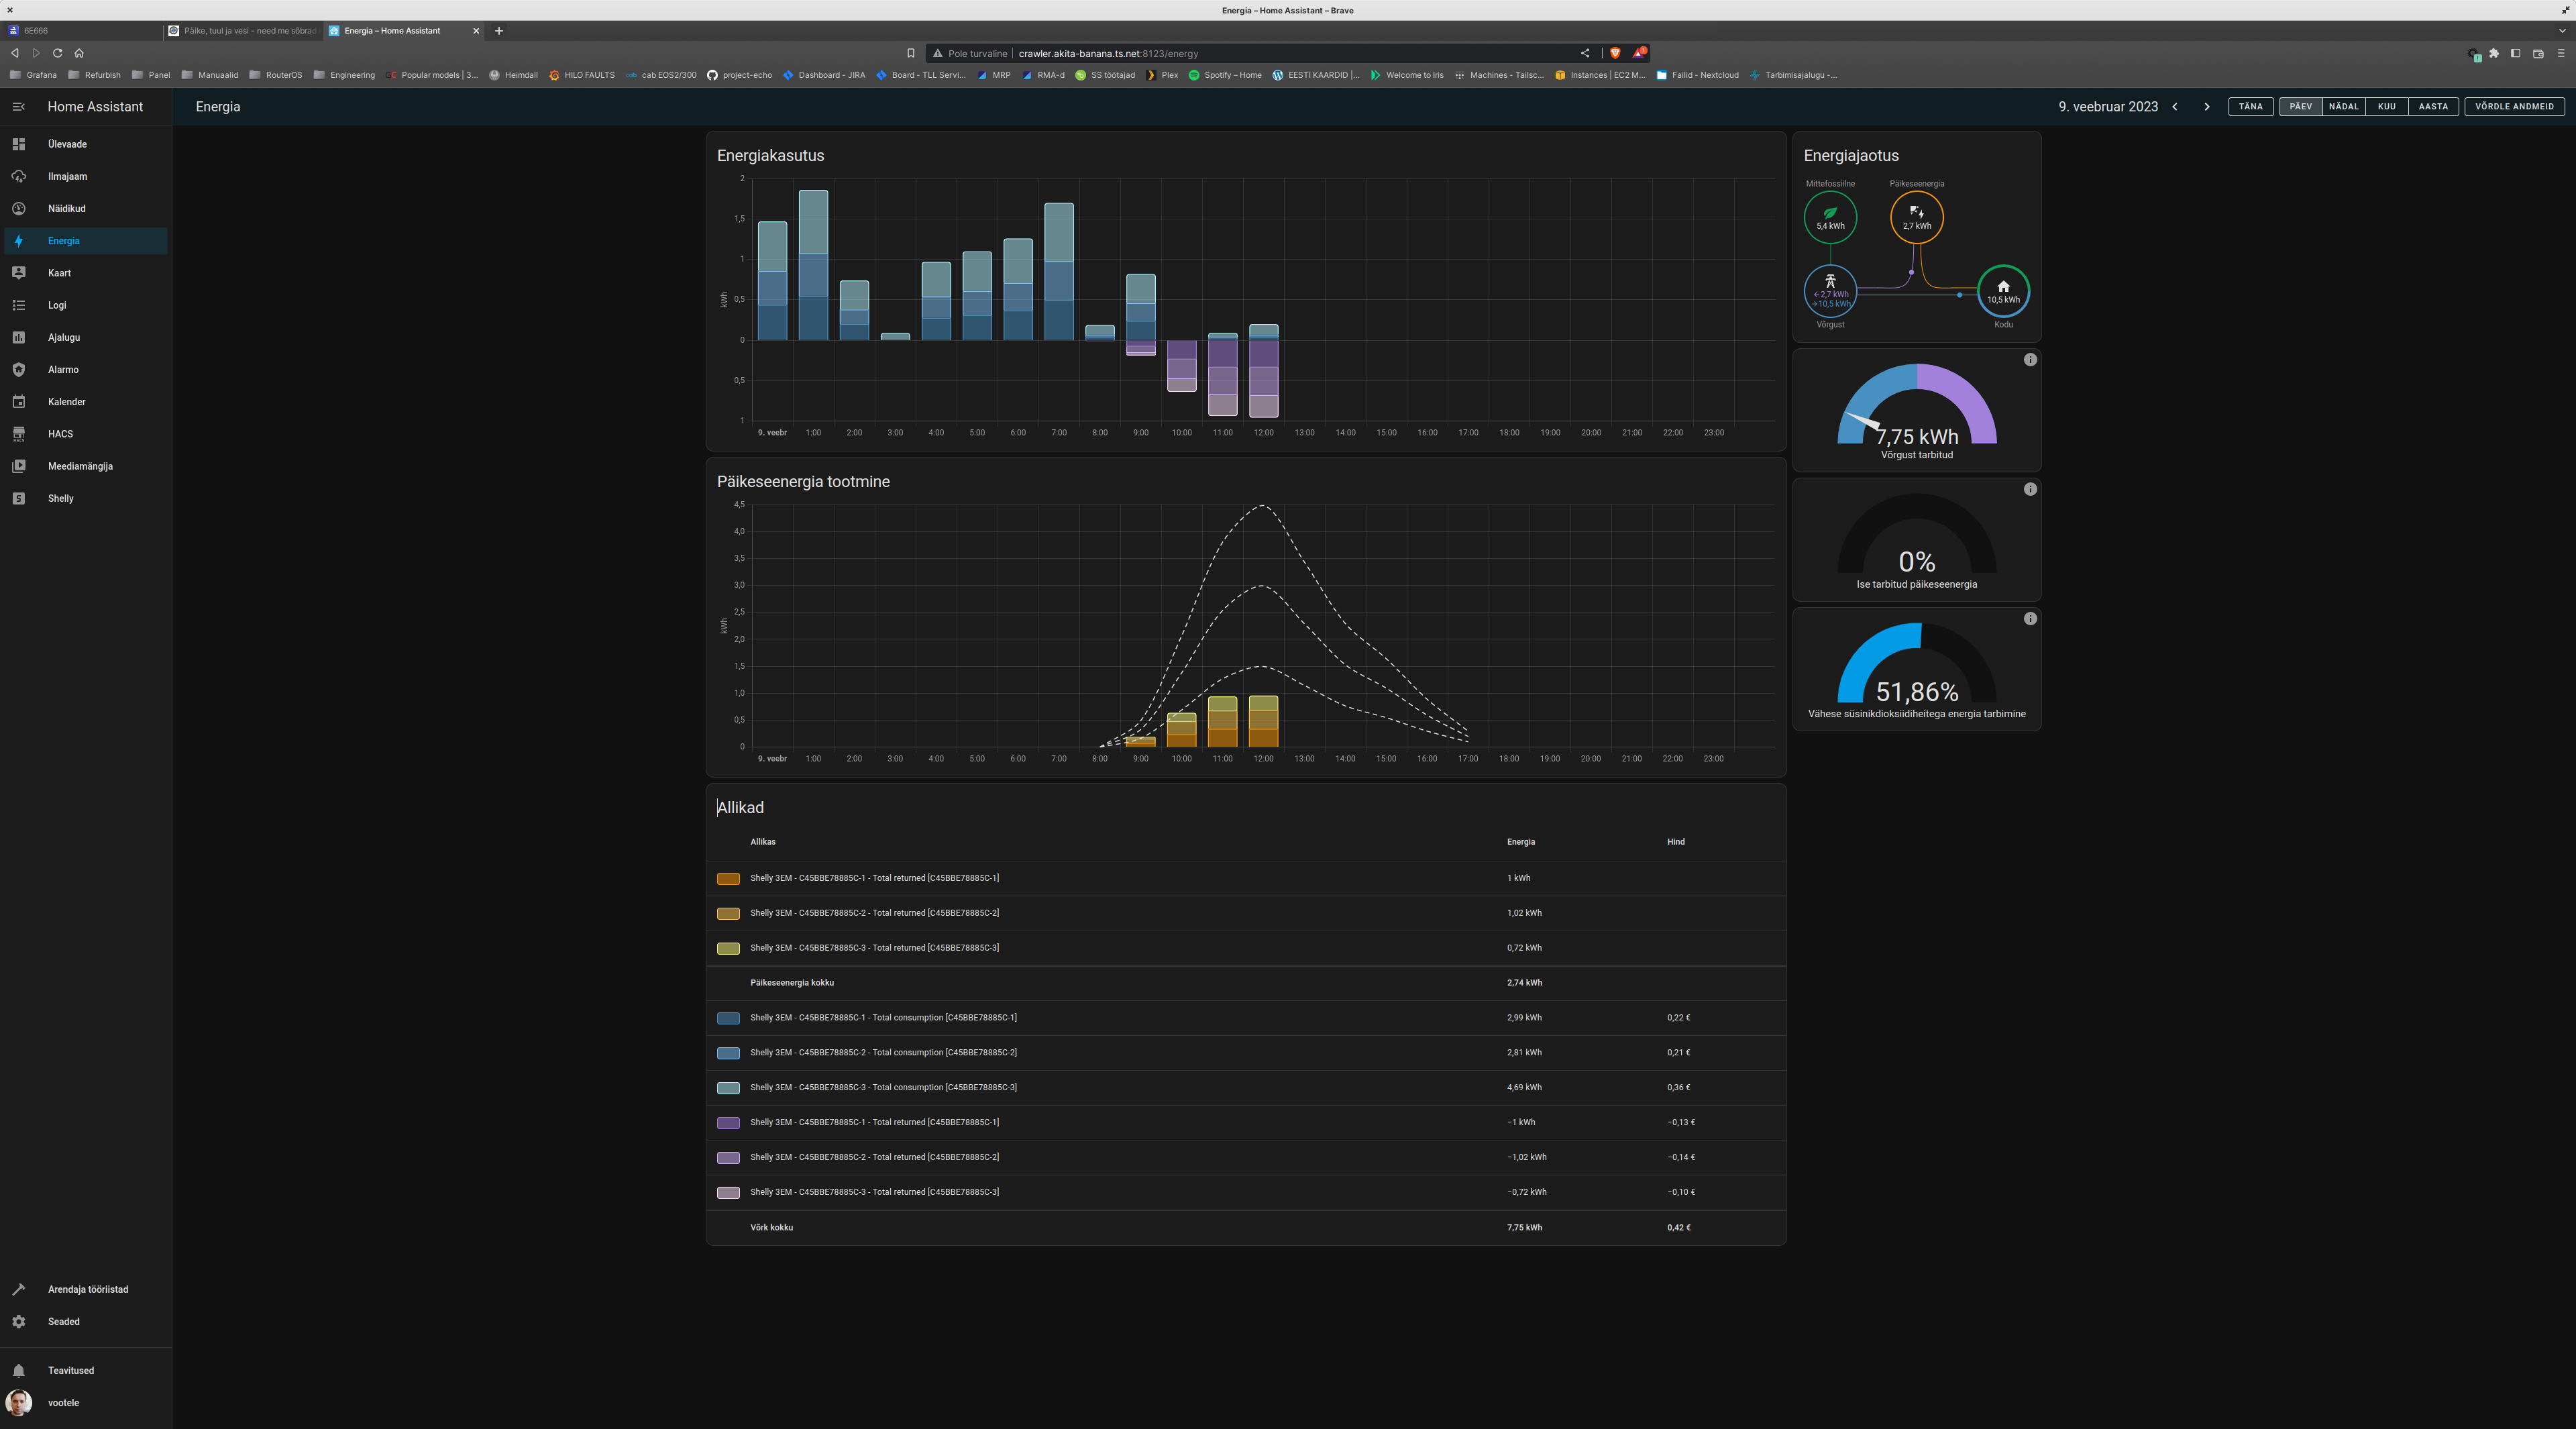Click info icon on Võrgust tarbitud gauge
This screenshot has height=1429, width=2576.
click(2030, 360)
